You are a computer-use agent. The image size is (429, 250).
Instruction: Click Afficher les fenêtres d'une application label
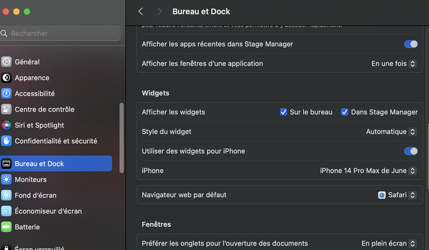coord(202,64)
